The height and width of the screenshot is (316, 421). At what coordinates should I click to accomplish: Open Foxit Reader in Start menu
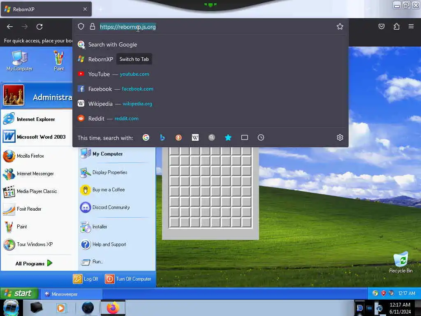(x=37, y=209)
